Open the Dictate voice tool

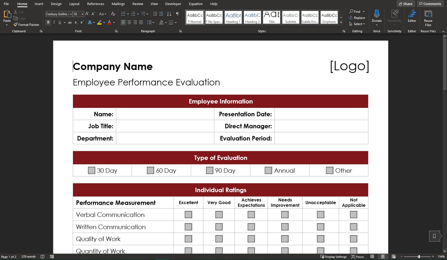point(377,16)
